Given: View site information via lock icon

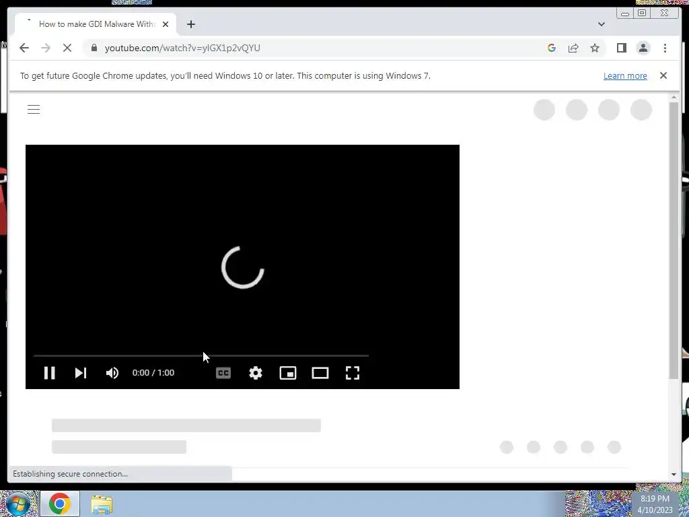Looking at the screenshot, I should pyautogui.click(x=94, y=48).
